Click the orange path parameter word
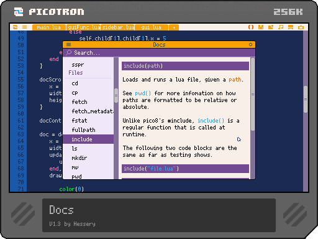The height and width of the screenshot is (239, 318). (235, 80)
